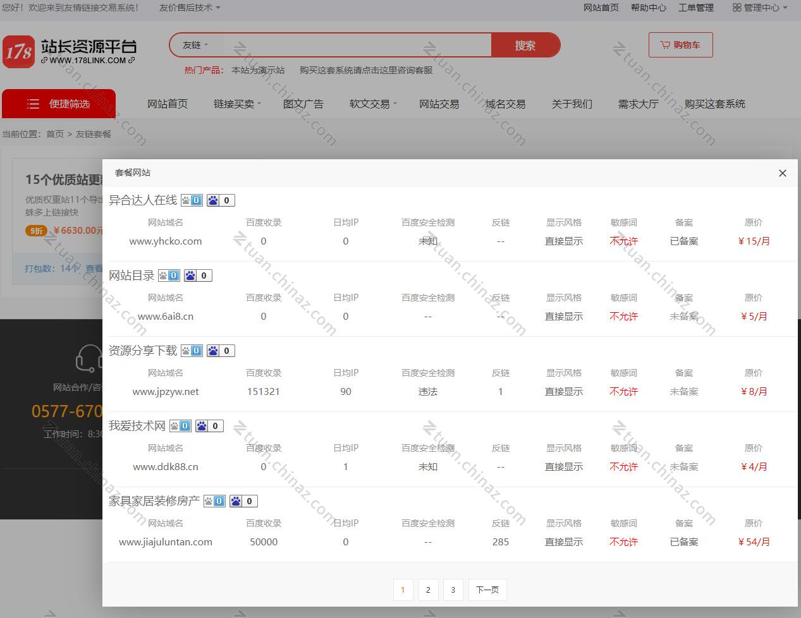The width and height of the screenshot is (801, 618).
Task: Click gray paw badge for 异合达人在线
Action: point(192,200)
